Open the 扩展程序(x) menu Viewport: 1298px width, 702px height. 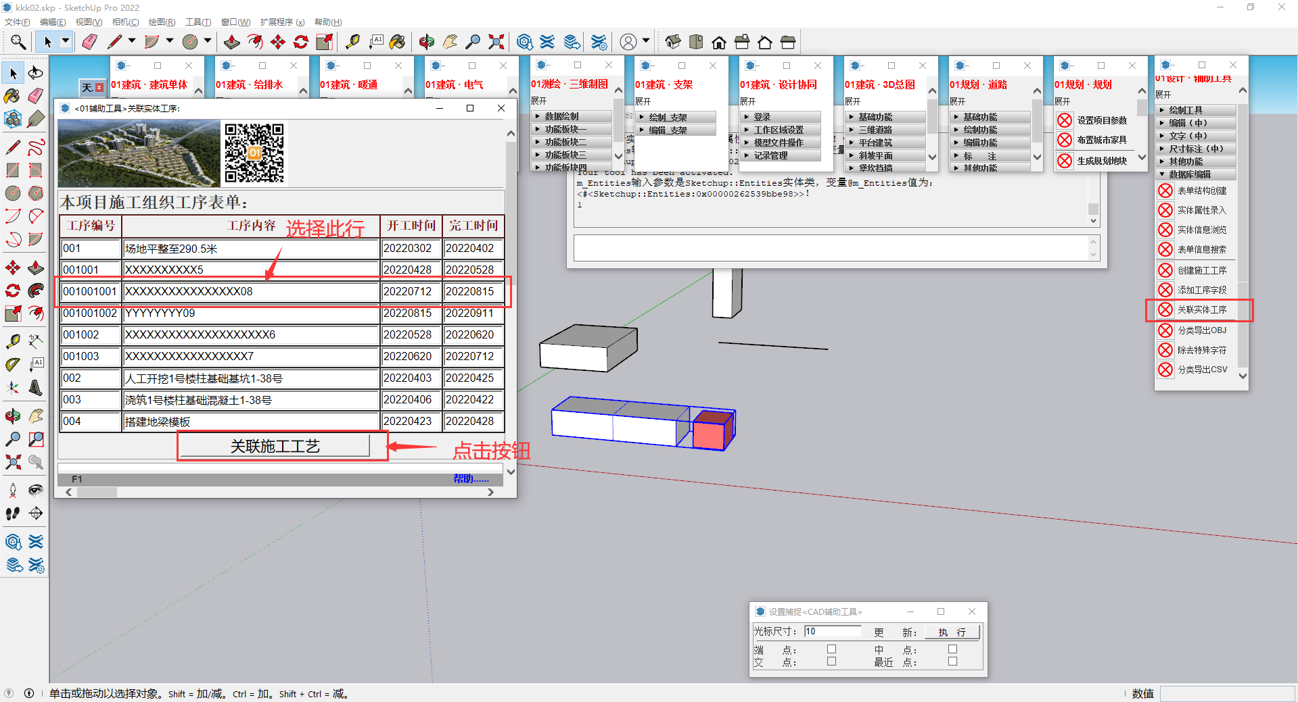click(x=282, y=22)
